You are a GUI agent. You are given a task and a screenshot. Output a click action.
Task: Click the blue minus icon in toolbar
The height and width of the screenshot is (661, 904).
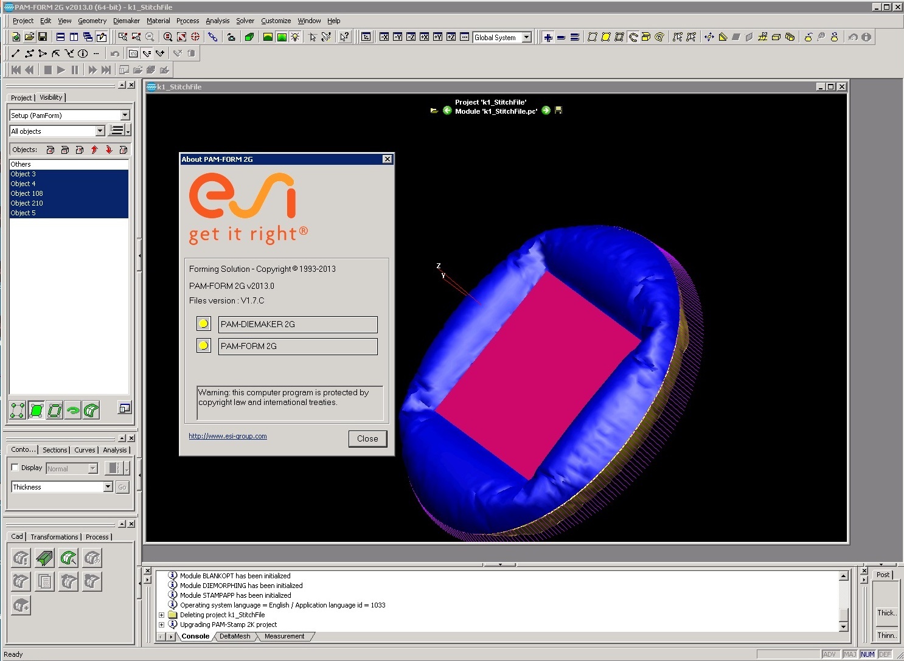[x=561, y=37]
